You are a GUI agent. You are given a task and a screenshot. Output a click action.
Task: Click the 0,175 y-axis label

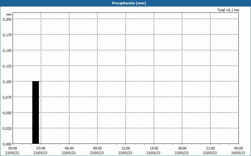point(7,35)
